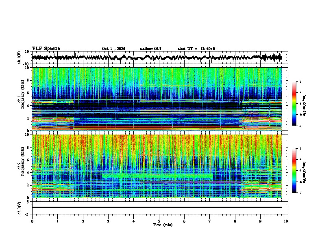Click the ch.2 spectrogram color scale bar

294,171
